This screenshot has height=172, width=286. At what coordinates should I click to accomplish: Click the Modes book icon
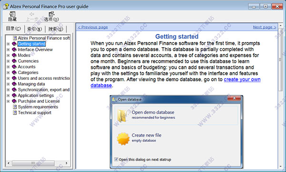pyautogui.click(x=14, y=55)
